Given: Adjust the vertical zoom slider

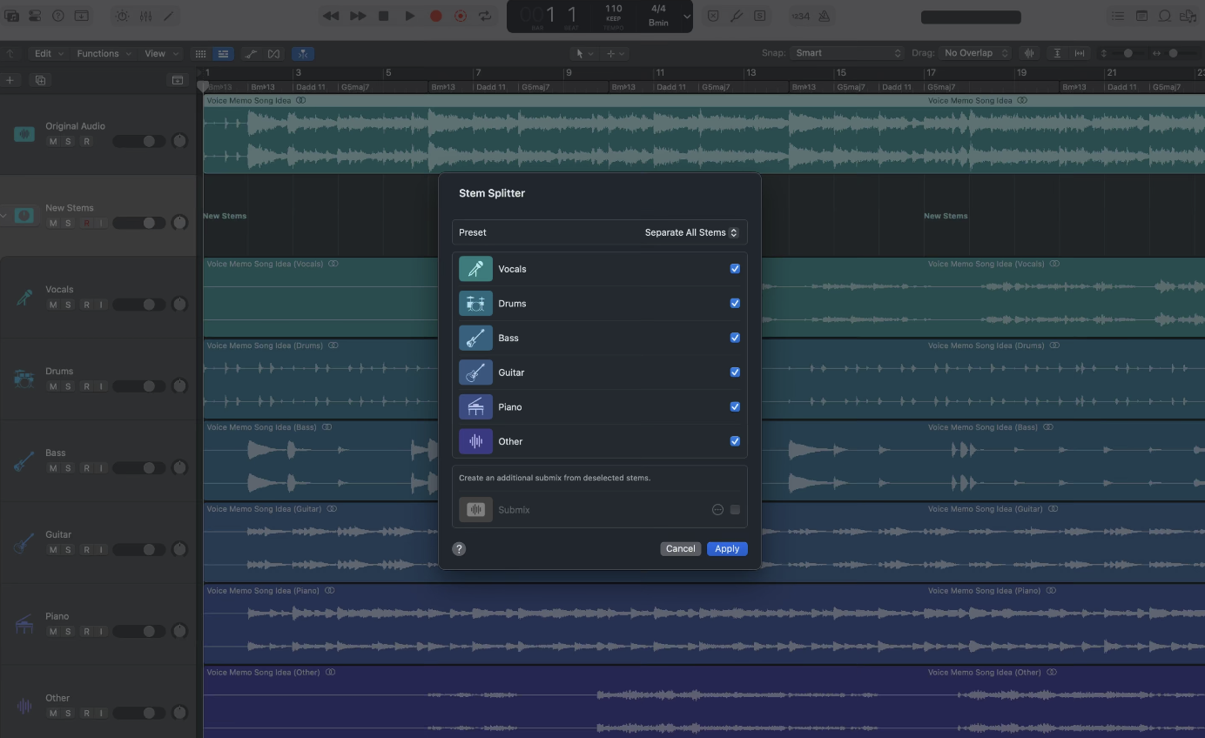Looking at the screenshot, I should tap(1129, 53).
